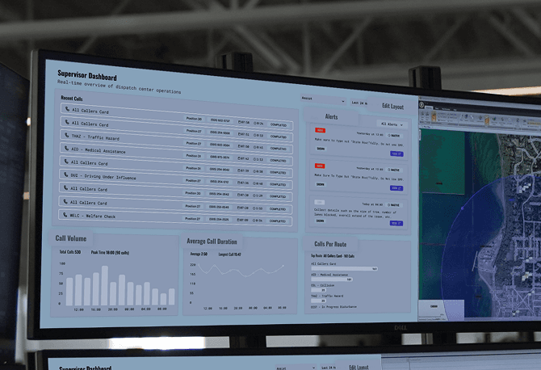Click the phone icon beside DUI - Driving Under Influence
Image resolution: width=541 pixels, height=370 pixels.
[66, 174]
